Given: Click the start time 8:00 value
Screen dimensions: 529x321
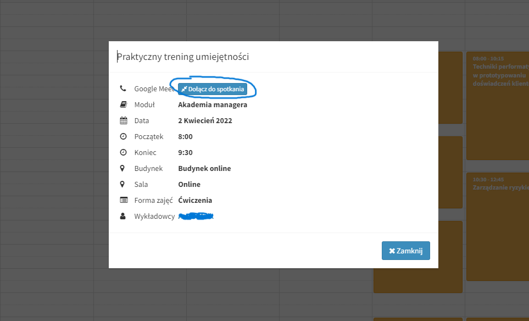Looking at the screenshot, I should click(x=185, y=136).
